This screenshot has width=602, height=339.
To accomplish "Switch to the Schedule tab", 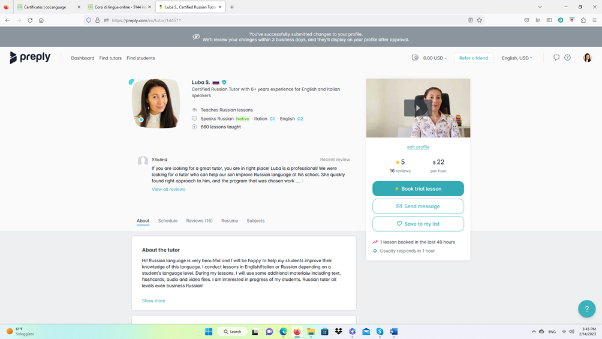I will [x=167, y=221].
